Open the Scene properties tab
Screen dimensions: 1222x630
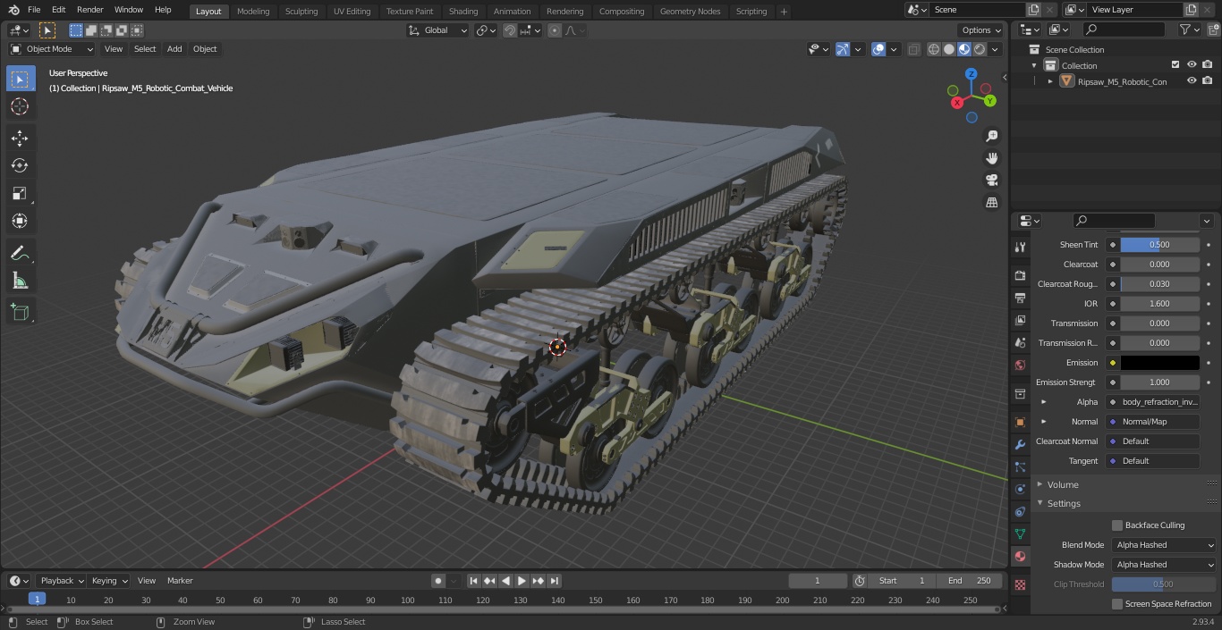[1020, 342]
